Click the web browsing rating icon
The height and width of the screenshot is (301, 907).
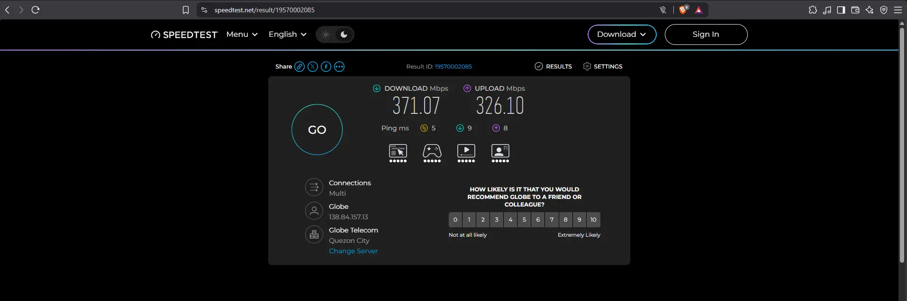pyautogui.click(x=398, y=153)
